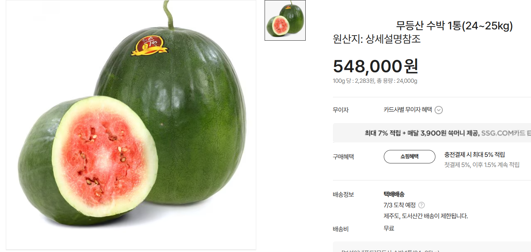Click the 첫결제 5%, 이후 1.5% 계속 적립 note
Viewport: 531px width, 252px height.
click(x=482, y=165)
